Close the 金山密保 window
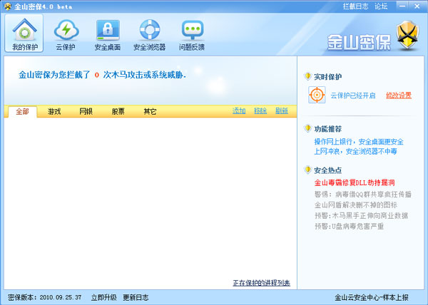Screen dimensions: 428x305 pos(417,6)
